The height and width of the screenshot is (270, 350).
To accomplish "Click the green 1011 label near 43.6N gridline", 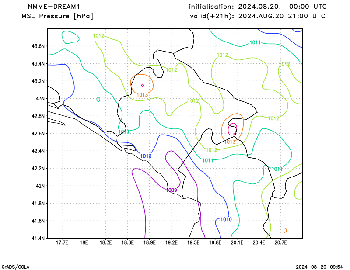I will tap(255, 42).
